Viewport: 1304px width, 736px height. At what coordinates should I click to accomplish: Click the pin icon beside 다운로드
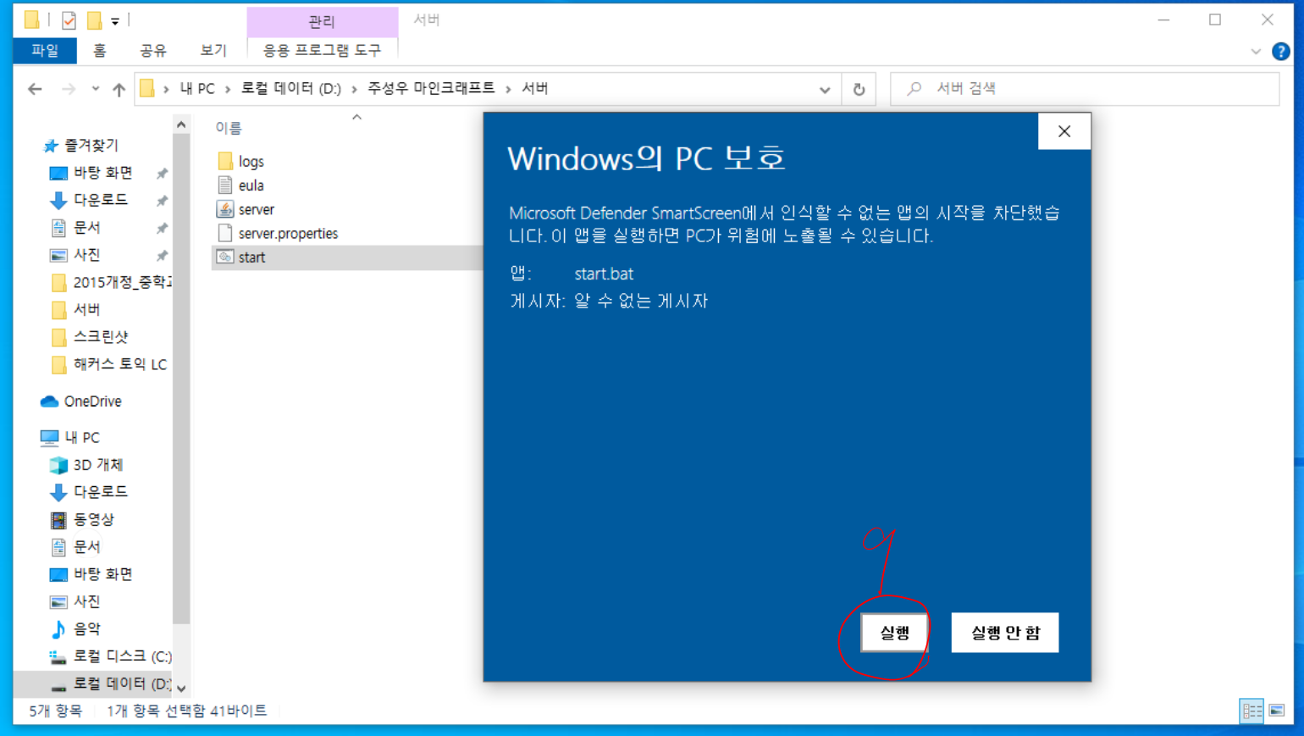click(162, 201)
